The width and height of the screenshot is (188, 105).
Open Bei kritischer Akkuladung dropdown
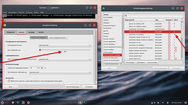pyautogui.click(x=60, y=72)
